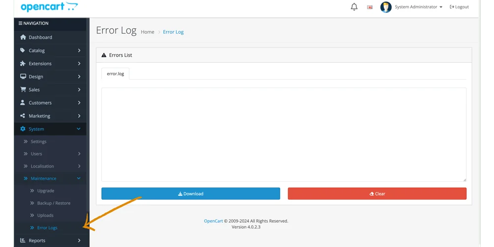Click the OpenCart logo
The height and width of the screenshot is (247, 494).
[49, 6]
